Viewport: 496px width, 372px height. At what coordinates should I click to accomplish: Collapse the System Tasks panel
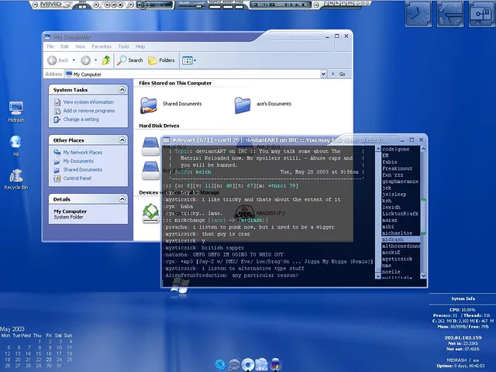(x=122, y=90)
